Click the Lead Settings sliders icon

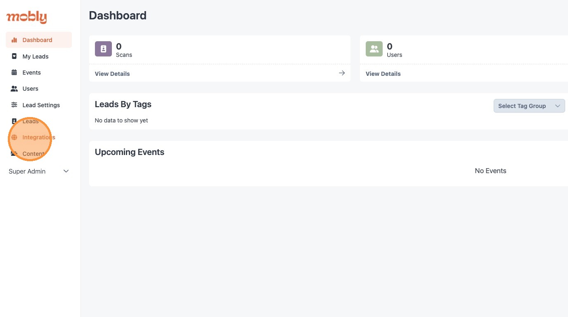click(x=14, y=105)
